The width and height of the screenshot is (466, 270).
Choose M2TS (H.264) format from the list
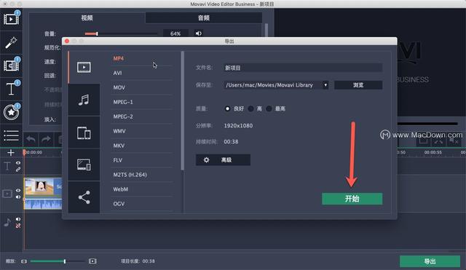click(x=130, y=175)
